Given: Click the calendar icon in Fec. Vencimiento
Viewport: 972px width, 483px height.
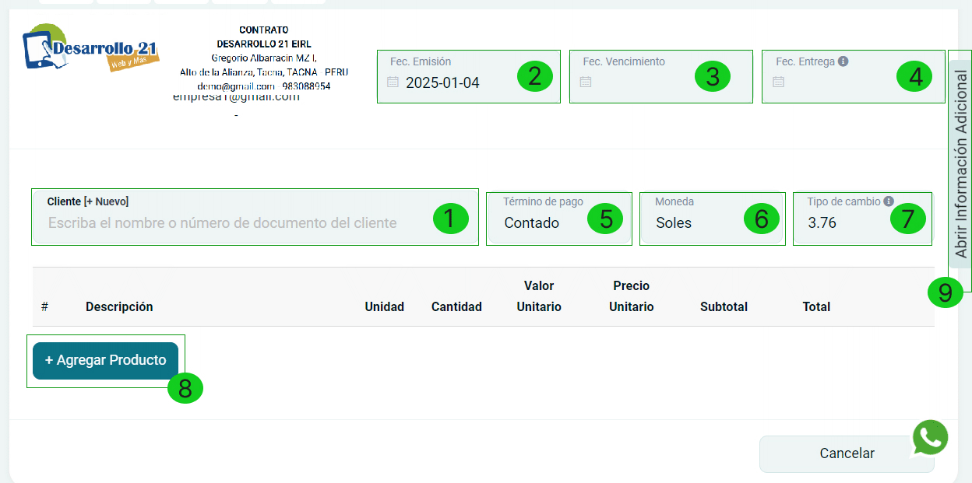Looking at the screenshot, I should point(586,82).
